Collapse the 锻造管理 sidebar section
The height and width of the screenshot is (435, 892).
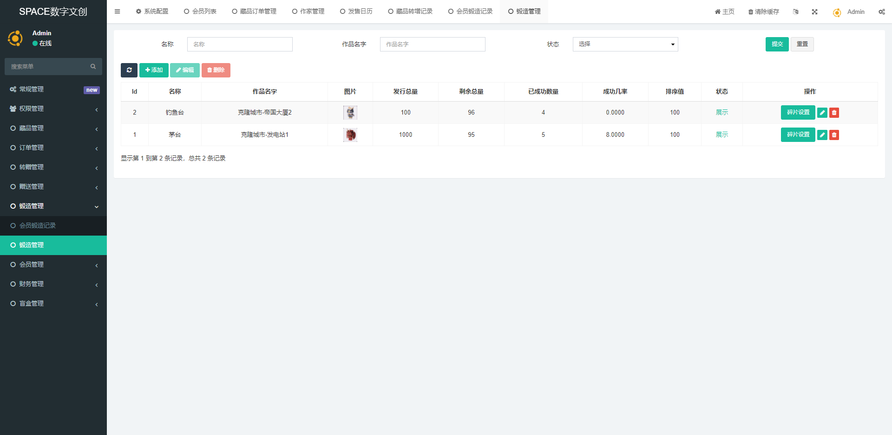click(x=53, y=206)
